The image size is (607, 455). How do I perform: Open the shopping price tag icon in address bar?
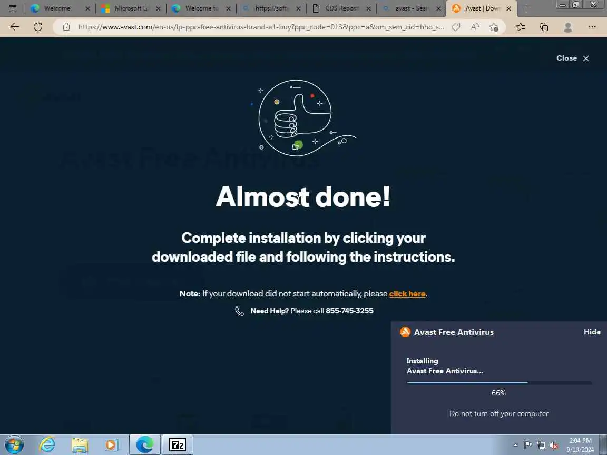(x=456, y=27)
